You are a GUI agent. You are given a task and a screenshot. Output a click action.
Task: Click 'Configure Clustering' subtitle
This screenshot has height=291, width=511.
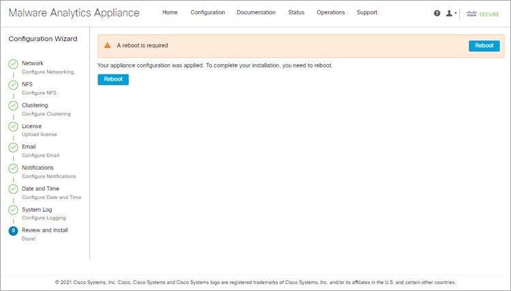46,114
